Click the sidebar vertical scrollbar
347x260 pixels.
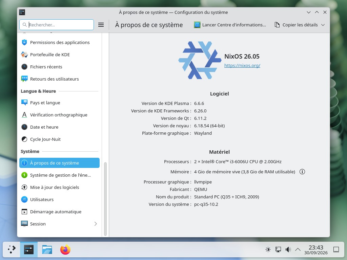click(x=105, y=199)
